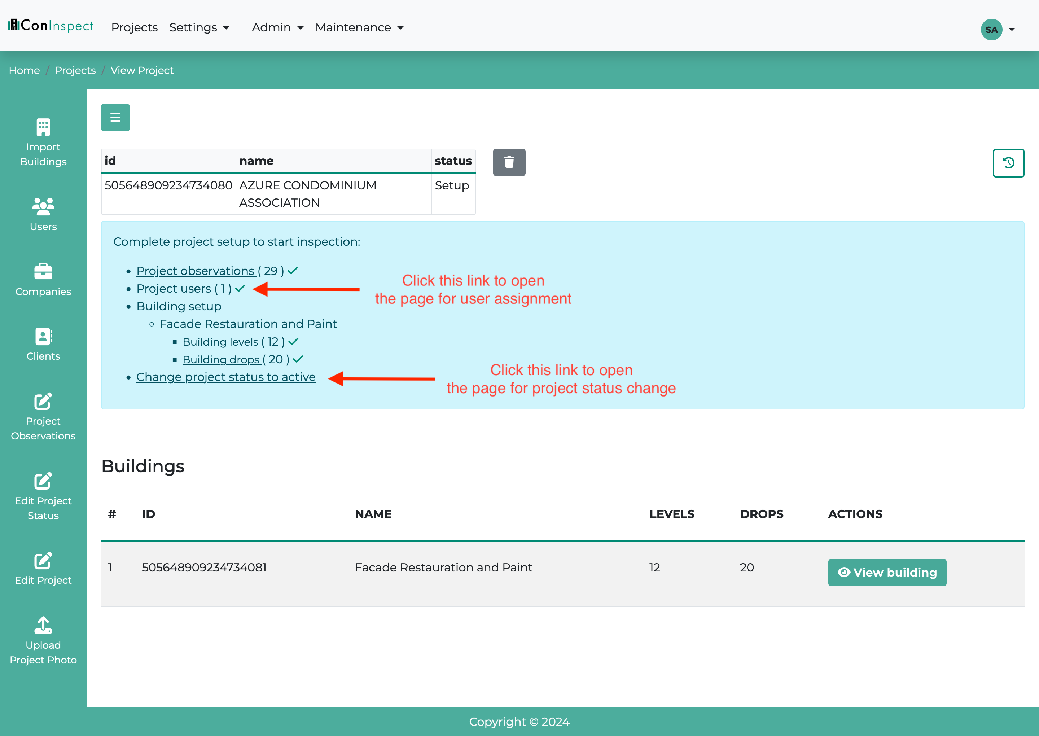Viewport: 1039px width, 736px height.
Task: Open the Building drops link
Action: click(221, 359)
